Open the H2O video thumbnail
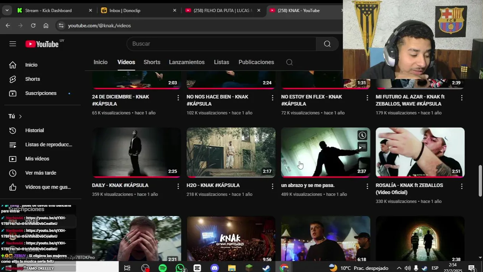 [x=231, y=153]
